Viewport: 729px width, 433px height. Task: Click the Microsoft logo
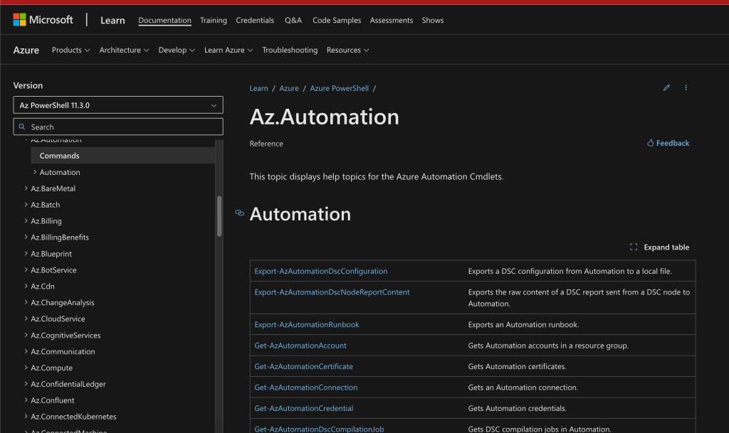43,20
